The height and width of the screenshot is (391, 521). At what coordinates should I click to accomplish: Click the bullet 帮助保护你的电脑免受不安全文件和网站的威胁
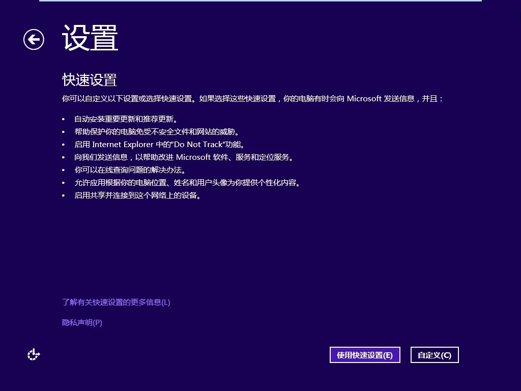click(157, 132)
